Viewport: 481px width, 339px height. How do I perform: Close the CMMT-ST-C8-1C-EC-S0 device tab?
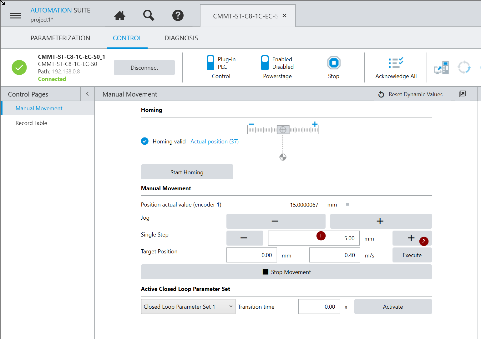284,16
